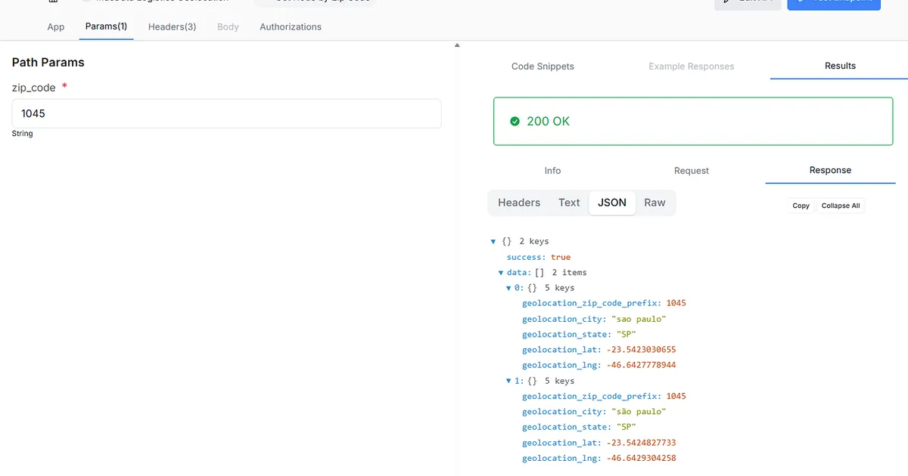
Task: Click the zip_code parameter label
Action: pos(34,88)
